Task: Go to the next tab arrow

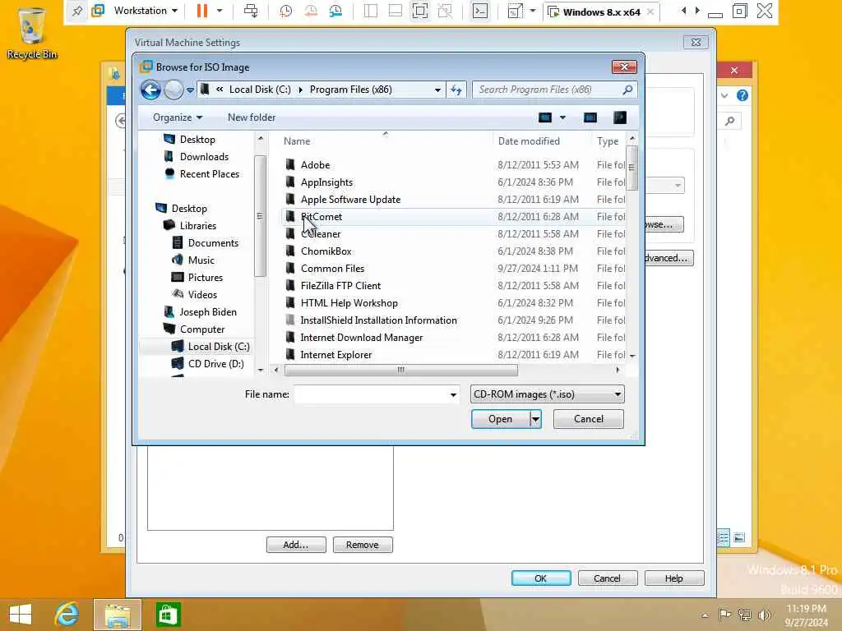Action: [697, 11]
